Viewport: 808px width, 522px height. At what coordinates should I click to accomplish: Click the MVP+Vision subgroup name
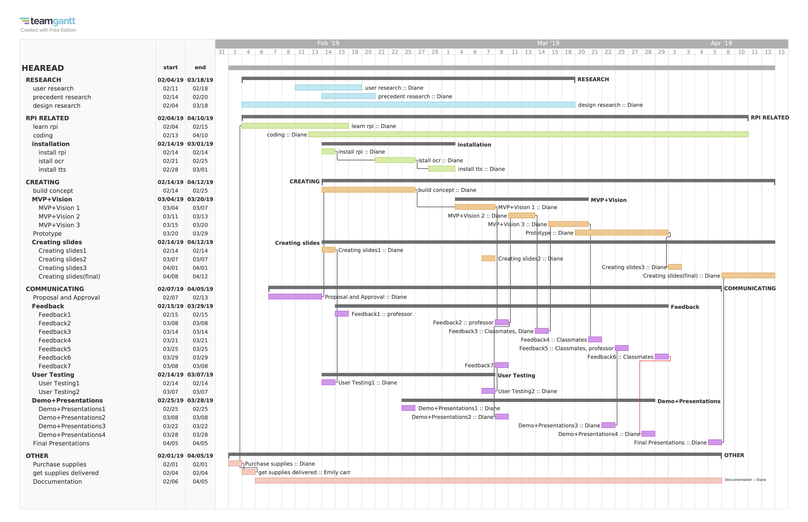point(52,199)
